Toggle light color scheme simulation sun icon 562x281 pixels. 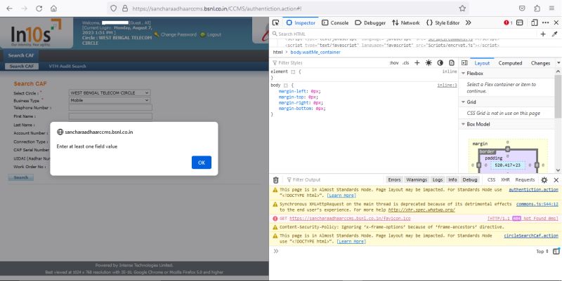click(x=429, y=62)
